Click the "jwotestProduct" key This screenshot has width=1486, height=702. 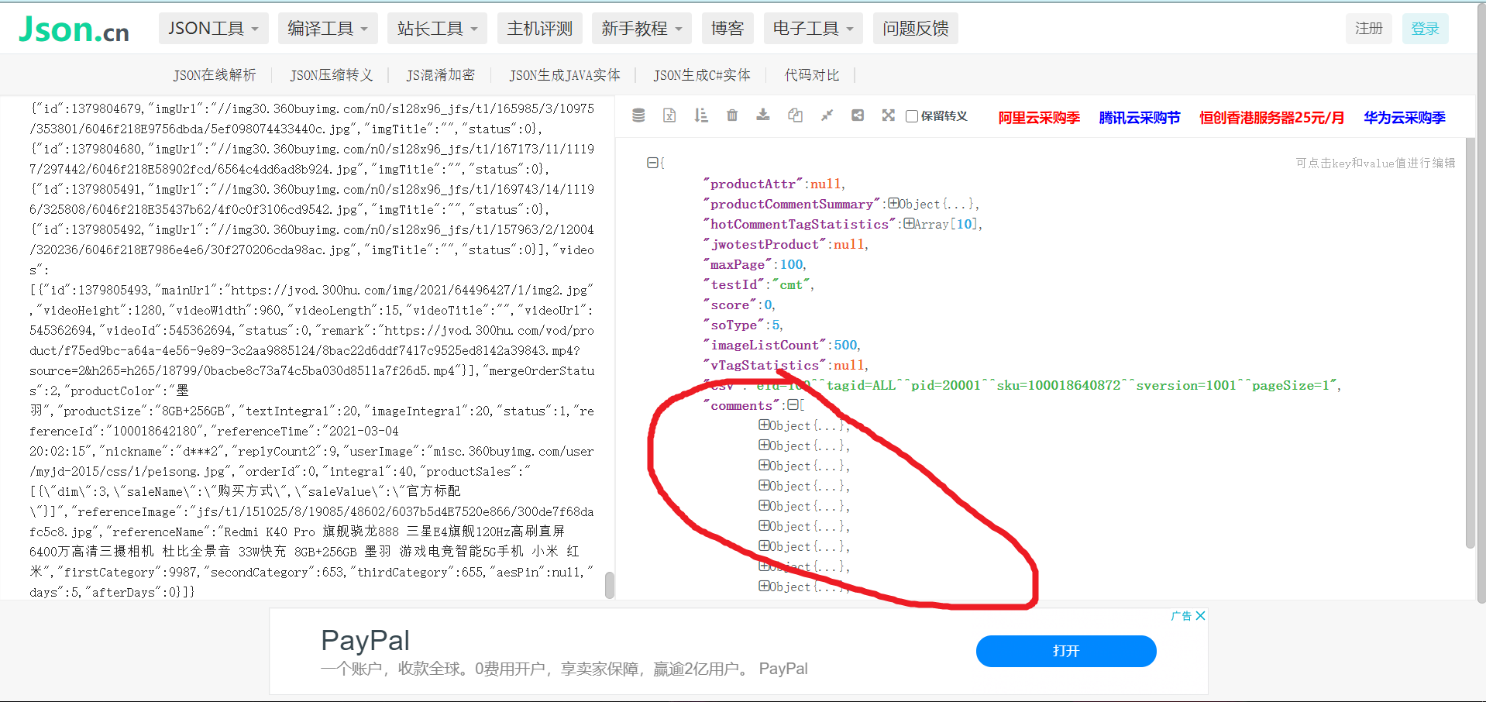coord(765,244)
